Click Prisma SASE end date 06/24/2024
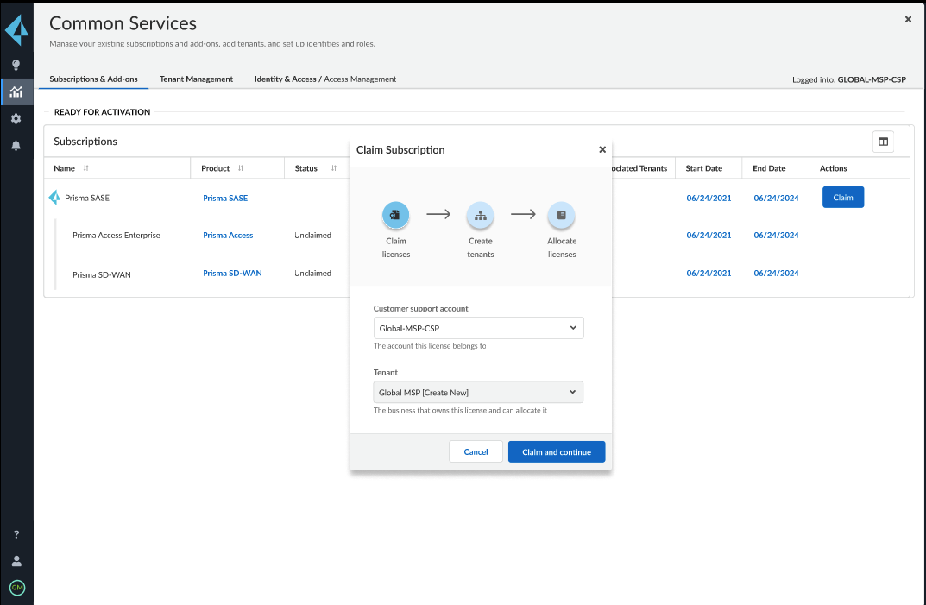Image resolution: width=926 pixels, height=605 pixels. click(776, 198)
